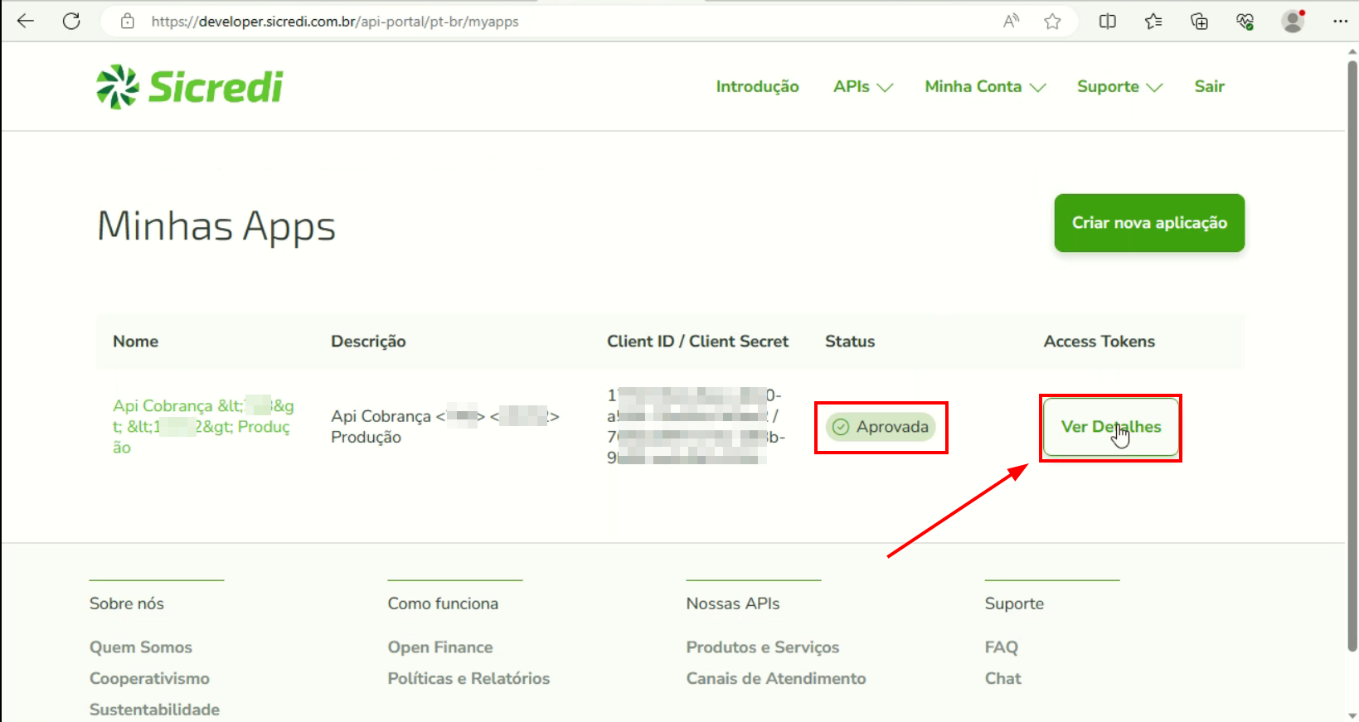Expand the Suporte dropdown menu
Screen dimensions: 1359x722
(x=1119, y=87)
